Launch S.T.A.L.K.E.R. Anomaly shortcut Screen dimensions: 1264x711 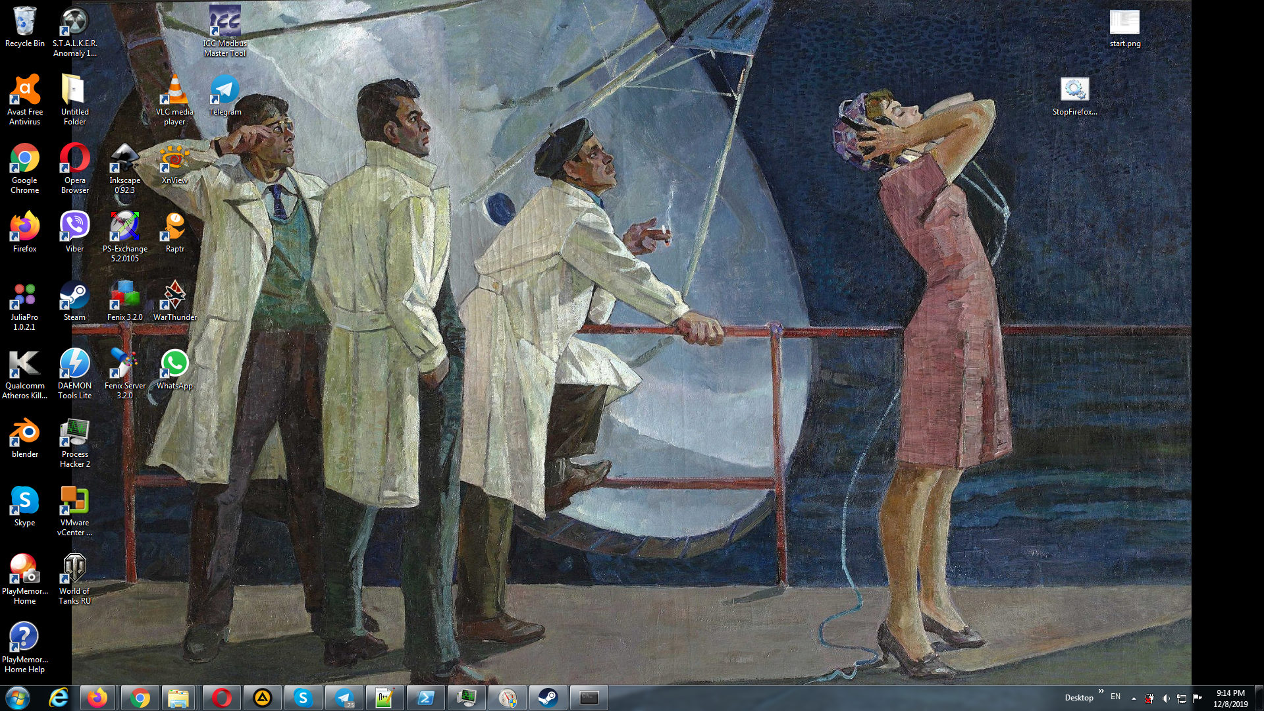[74, 32]
